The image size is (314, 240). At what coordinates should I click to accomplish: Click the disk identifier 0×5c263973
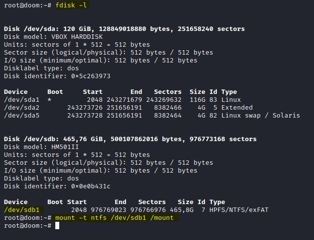(90, 76)
